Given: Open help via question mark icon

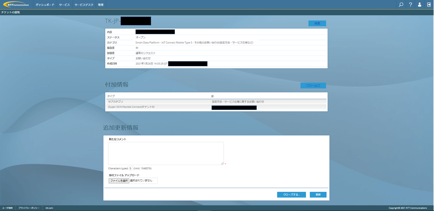Looking at the screenshot, I should point(410,5).
